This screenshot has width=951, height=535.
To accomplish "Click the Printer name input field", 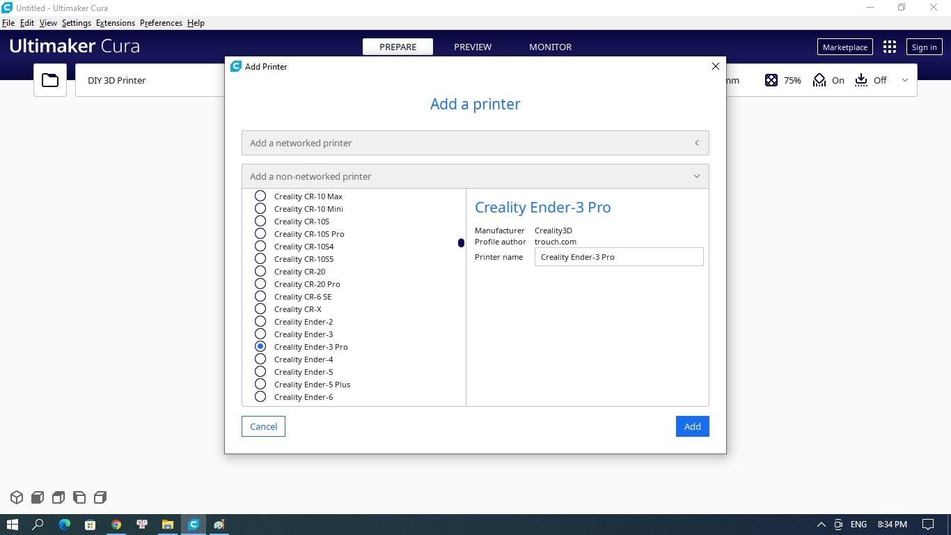I will [619, 257].
